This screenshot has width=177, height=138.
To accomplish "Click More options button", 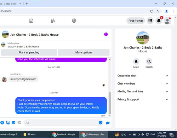I will click(x=84, y=52).
